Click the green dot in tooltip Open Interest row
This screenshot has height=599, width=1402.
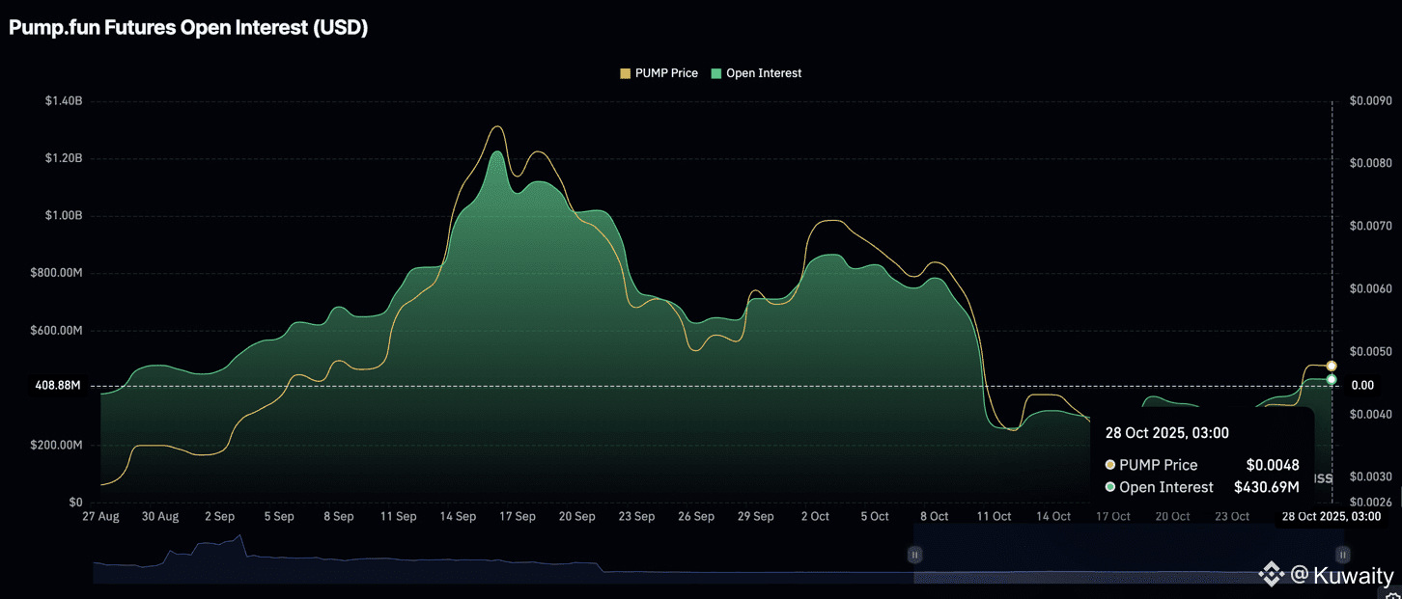coord(1110,487)
